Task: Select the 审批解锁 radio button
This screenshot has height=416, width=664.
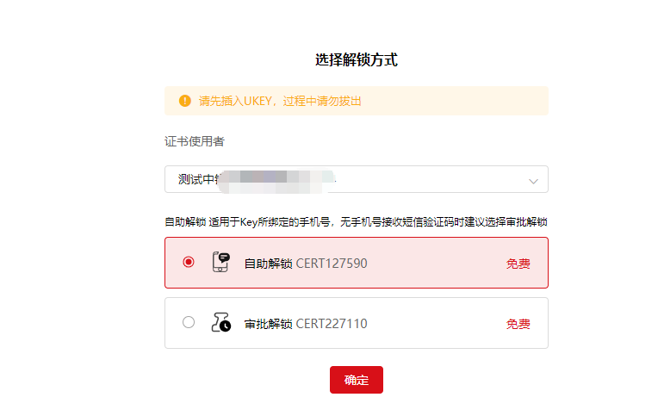Action: [189, 323]
